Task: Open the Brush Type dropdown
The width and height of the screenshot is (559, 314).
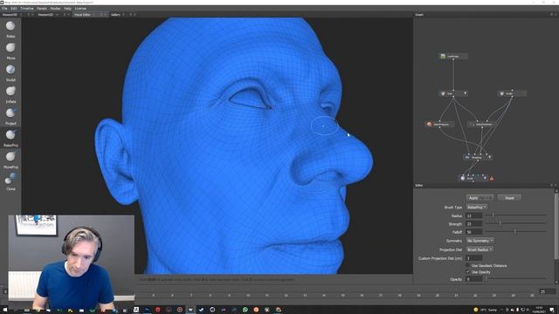Action: 477,208
